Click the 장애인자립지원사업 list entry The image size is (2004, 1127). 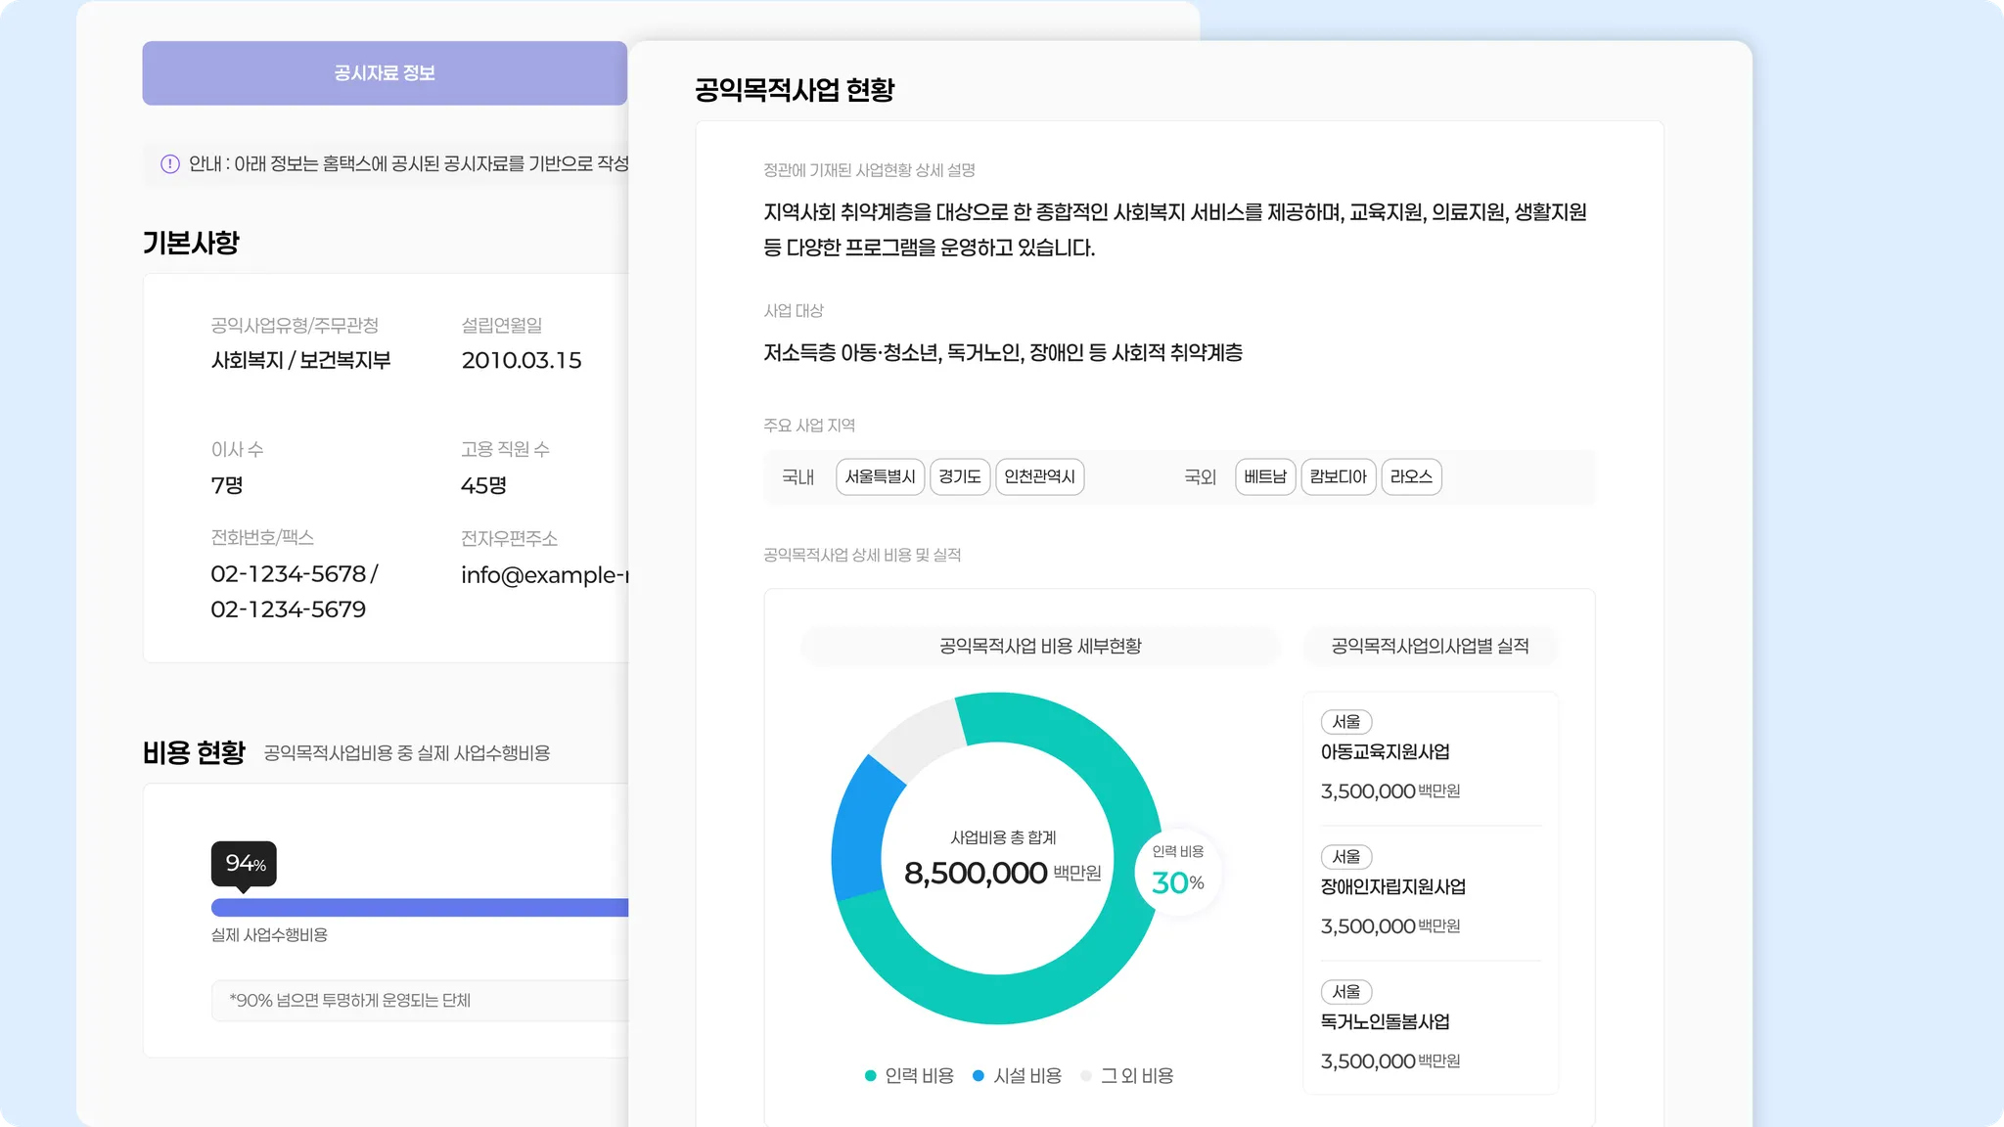[x=1393, y=887]
